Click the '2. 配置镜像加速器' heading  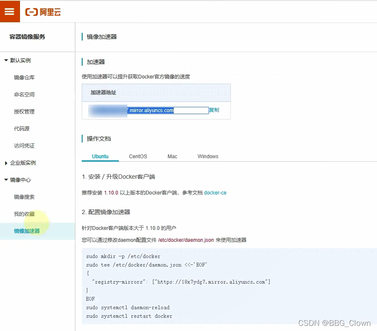106,212
